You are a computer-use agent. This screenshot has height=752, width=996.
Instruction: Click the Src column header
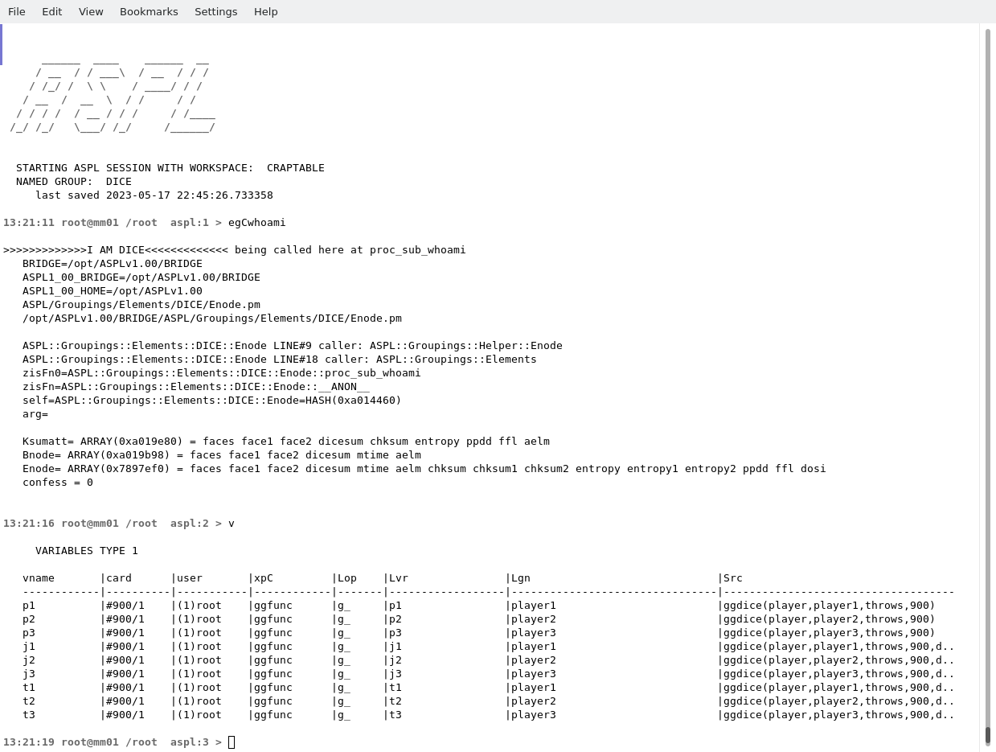click(x=732, y=578)
